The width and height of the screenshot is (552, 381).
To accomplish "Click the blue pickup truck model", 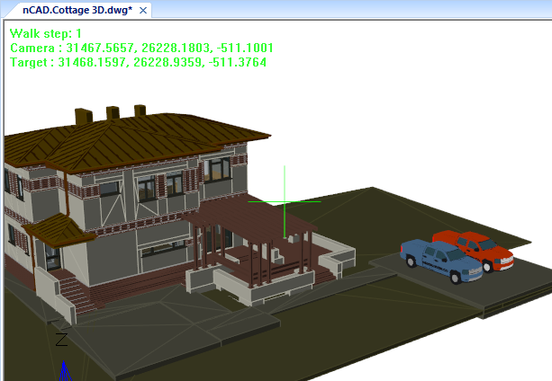I will 440,261.
